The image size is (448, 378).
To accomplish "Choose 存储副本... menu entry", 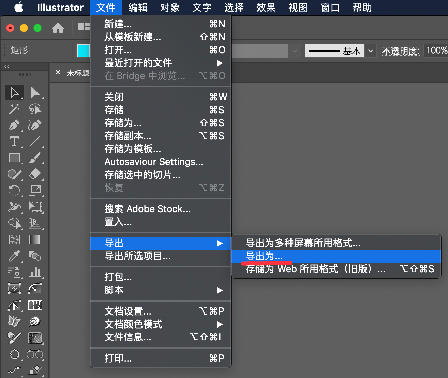I will point(161,136).
